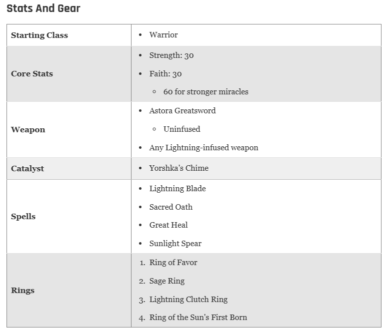Select Ring of the Sun's First Born

click(x=198, y=318)
